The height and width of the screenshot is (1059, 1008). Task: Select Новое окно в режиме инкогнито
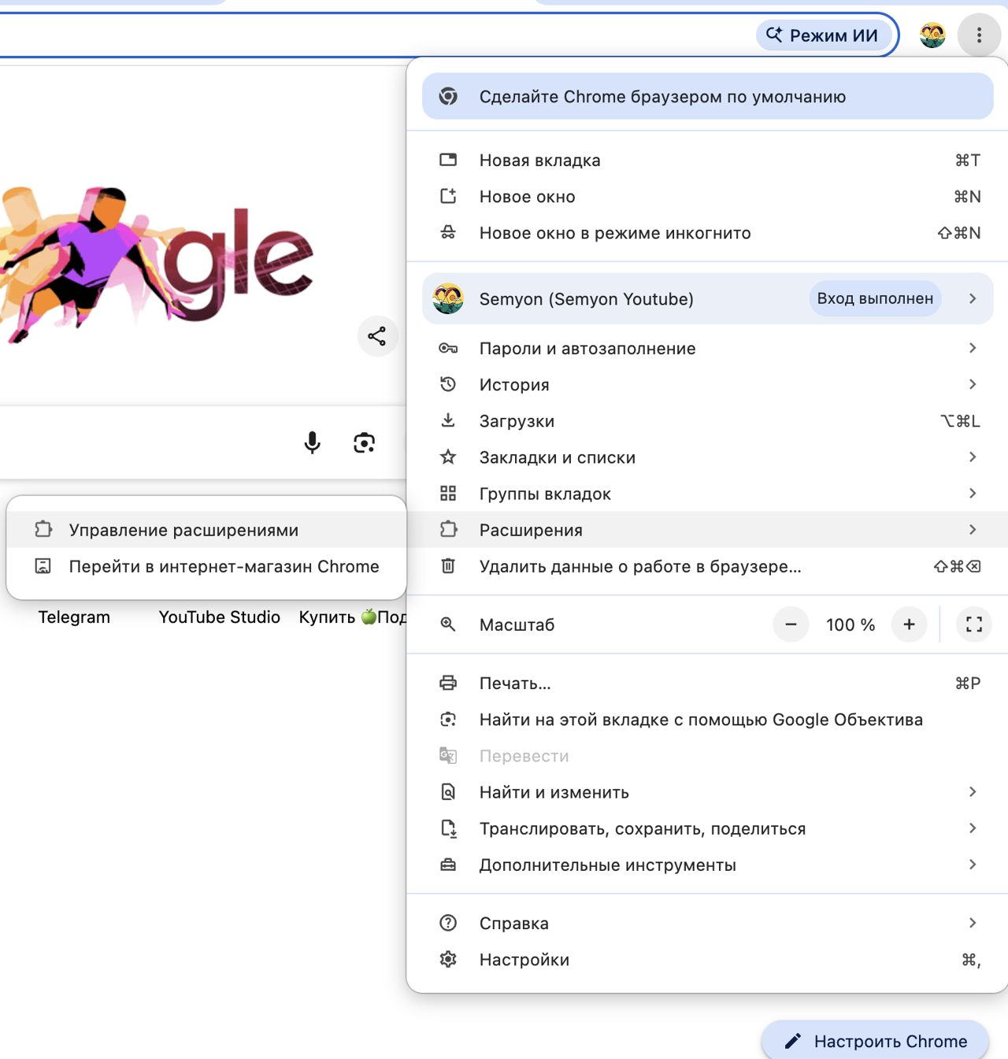click(707, 233)
